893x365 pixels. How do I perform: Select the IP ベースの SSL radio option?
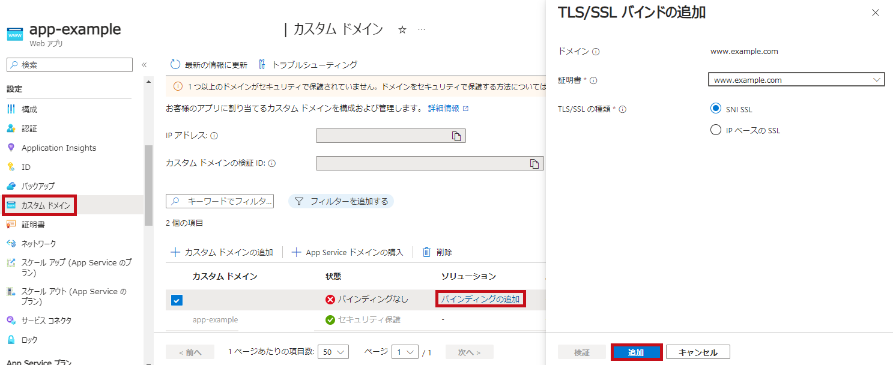click(715, 130)
